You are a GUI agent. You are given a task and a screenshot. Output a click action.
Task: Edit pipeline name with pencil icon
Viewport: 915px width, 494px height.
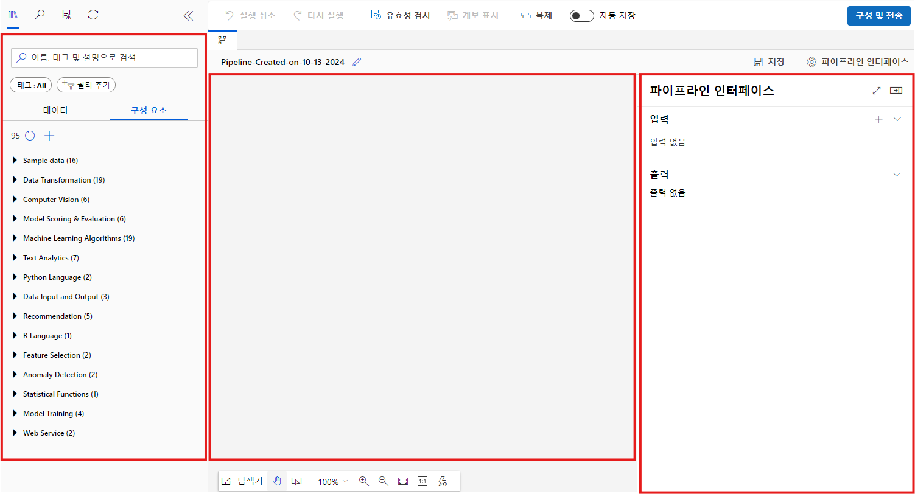tap(357, 62)
